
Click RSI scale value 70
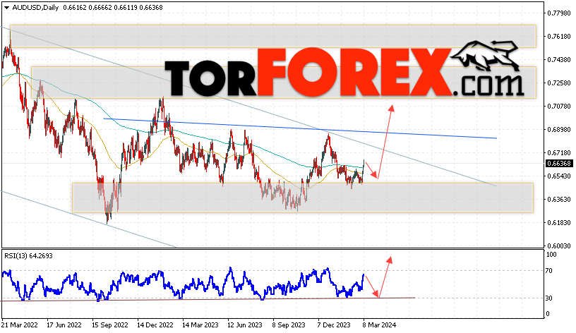point(548,271)
